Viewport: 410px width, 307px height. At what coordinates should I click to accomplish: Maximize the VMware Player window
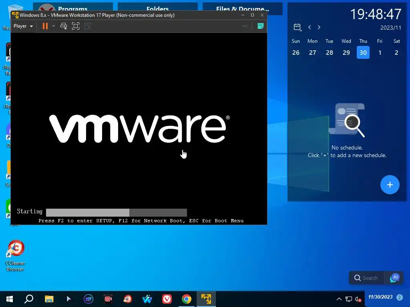pos(252,15)
